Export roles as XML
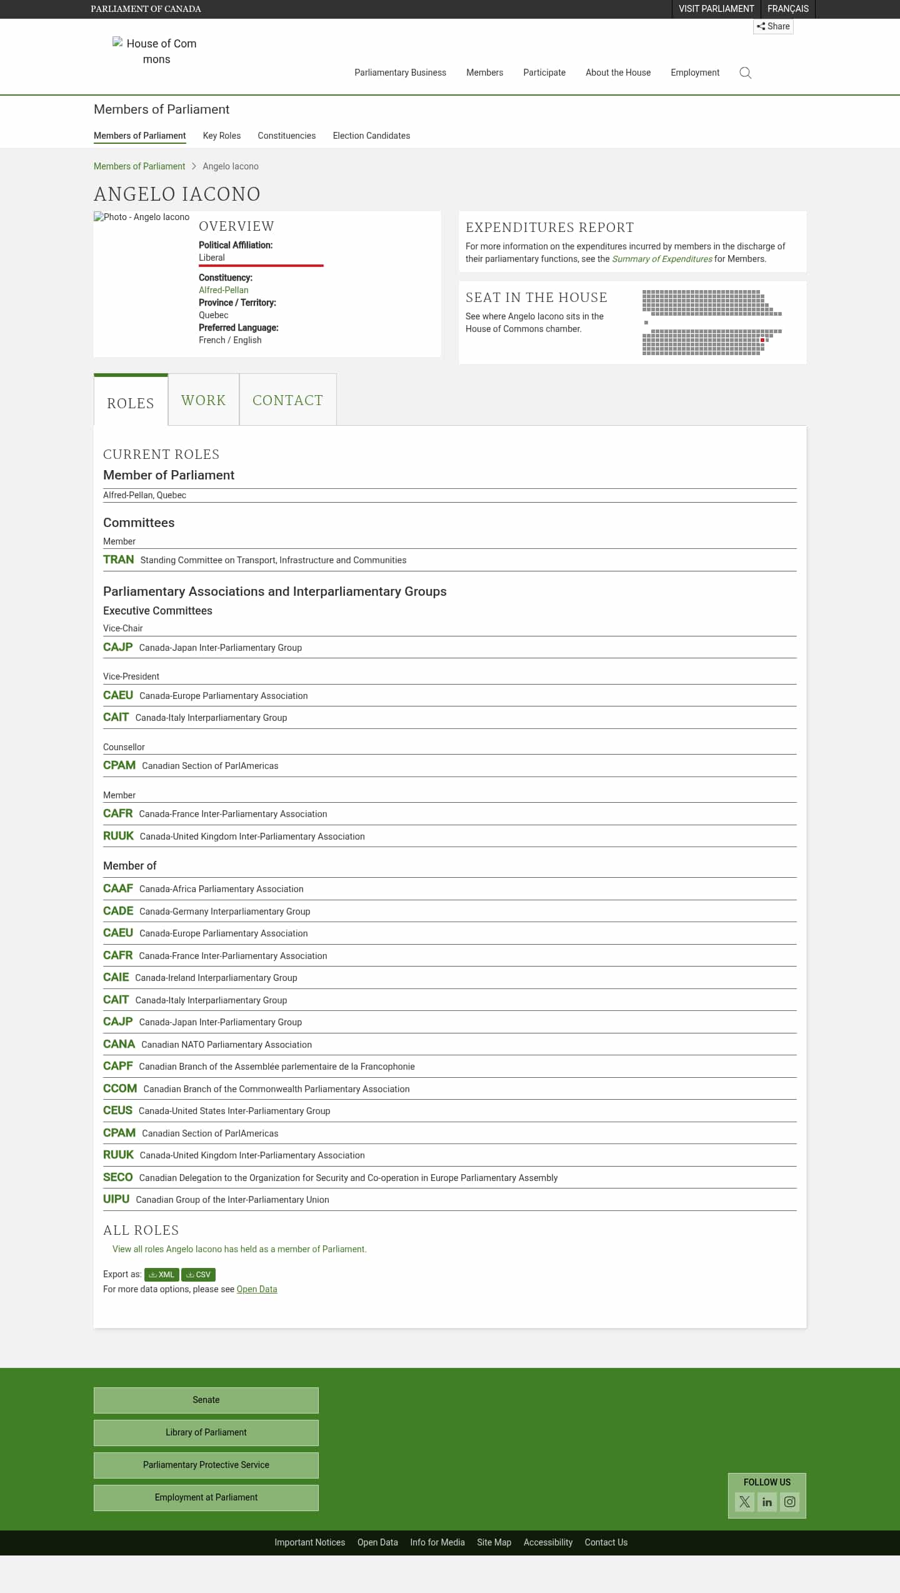 click(x=162, y=1274)
